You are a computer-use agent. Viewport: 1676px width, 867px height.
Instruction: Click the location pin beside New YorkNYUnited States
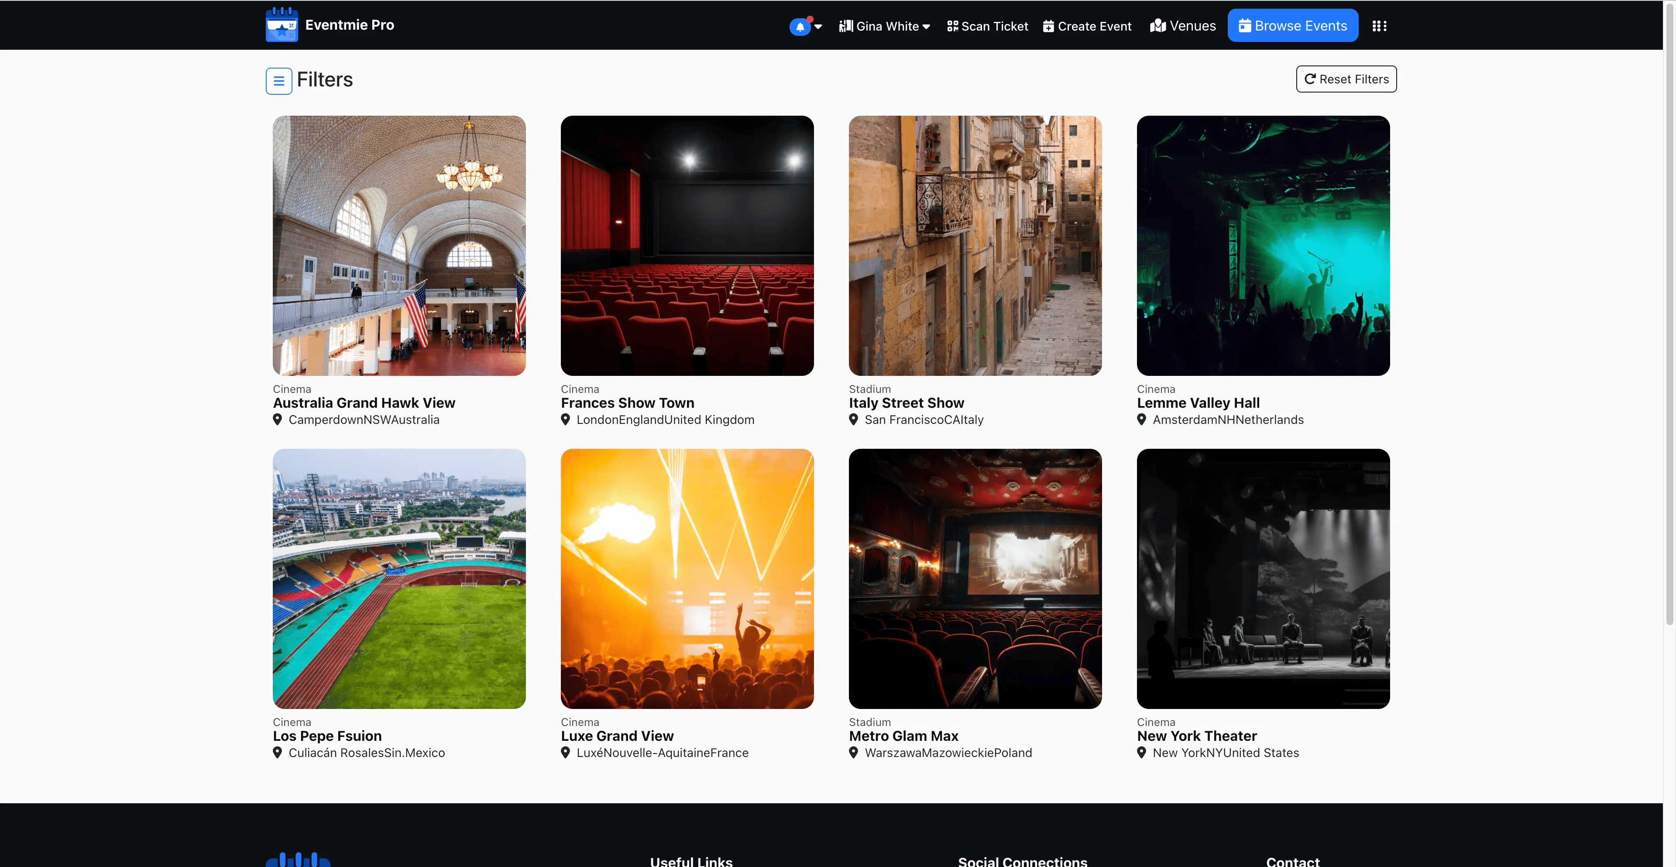tap(1141, 753)
